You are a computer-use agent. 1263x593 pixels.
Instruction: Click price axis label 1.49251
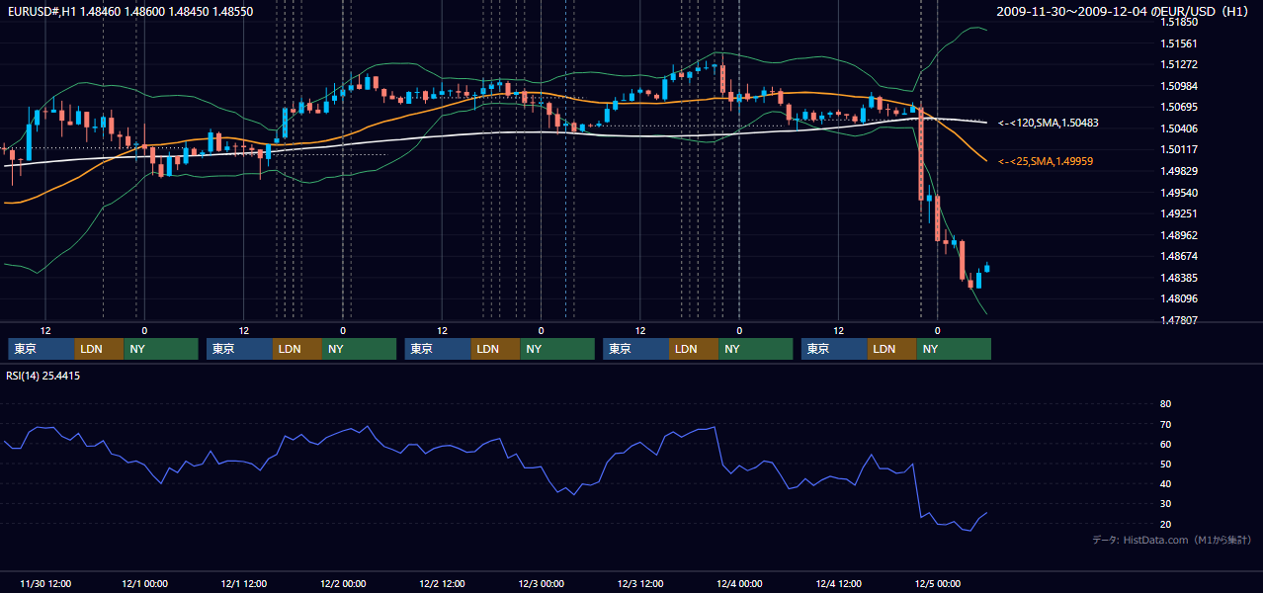[x=1180, y=213]
